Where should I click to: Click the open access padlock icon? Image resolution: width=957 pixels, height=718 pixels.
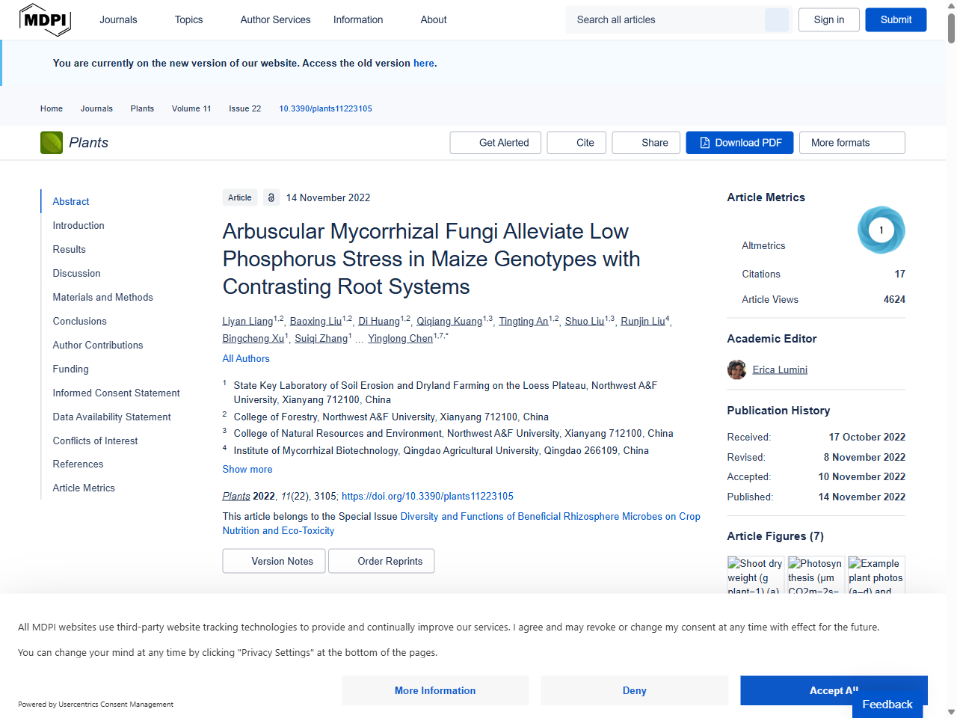click(x=271, y=197)
